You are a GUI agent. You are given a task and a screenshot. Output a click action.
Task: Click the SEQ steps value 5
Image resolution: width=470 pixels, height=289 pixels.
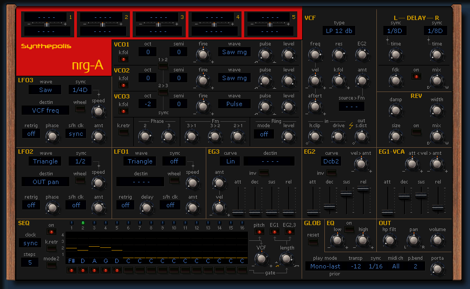pyautogui.click(x=30, y=262)
